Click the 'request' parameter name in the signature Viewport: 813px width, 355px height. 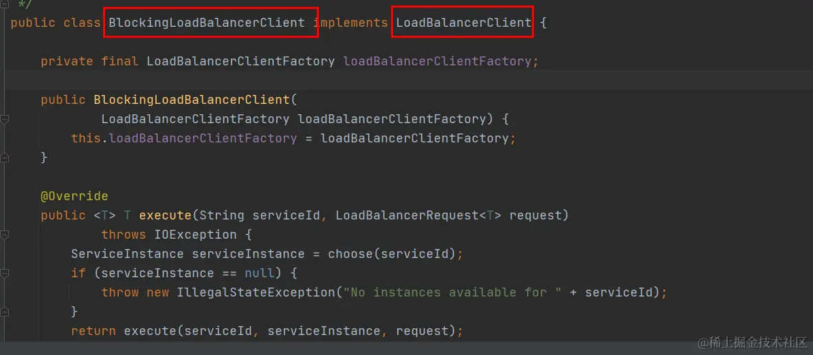click(535, 215)
